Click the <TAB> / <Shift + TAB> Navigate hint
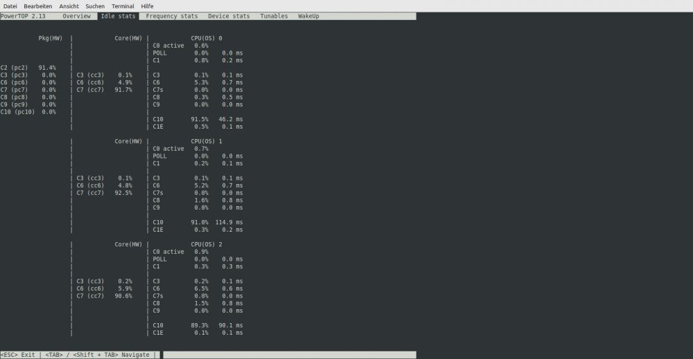 pos(97,355)
